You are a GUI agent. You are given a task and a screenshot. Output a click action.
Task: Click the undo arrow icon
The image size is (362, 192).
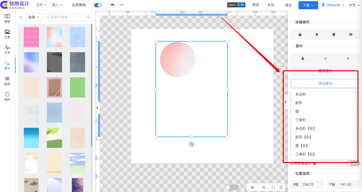113,5
